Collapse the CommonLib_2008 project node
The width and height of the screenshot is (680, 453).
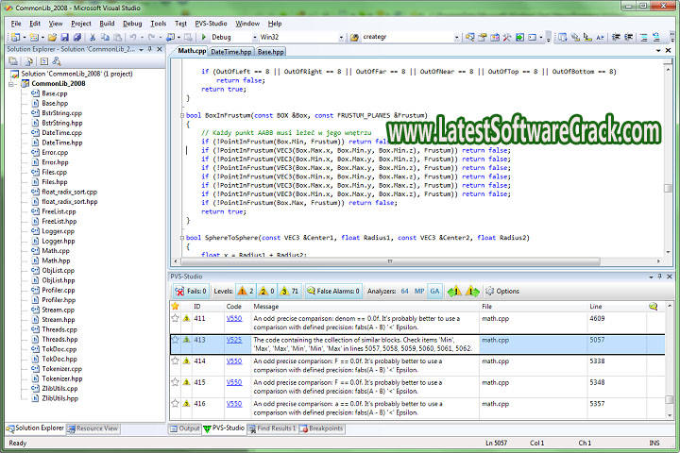click(x=11, y=84)
